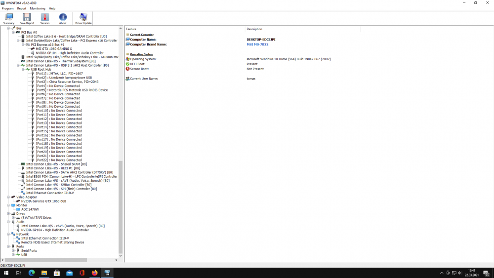Select MSI GTX 1060 GAMING X entry
The width and height of the screenshot is (494, 278).
point(53,49)
